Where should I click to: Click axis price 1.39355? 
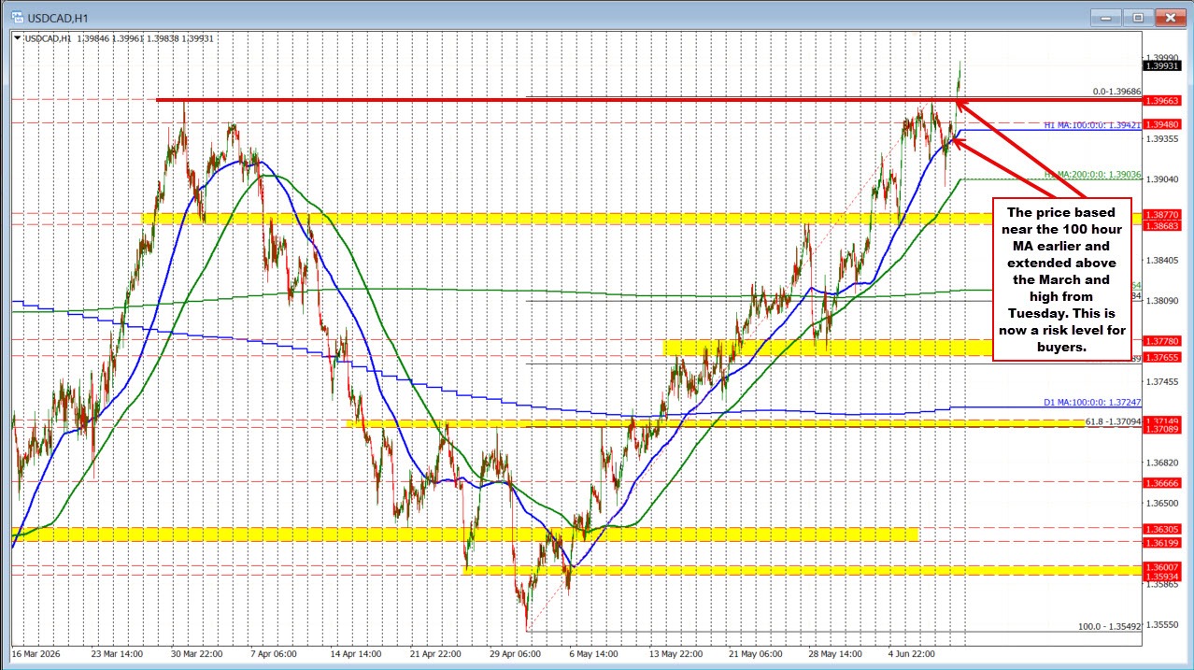1162,138
